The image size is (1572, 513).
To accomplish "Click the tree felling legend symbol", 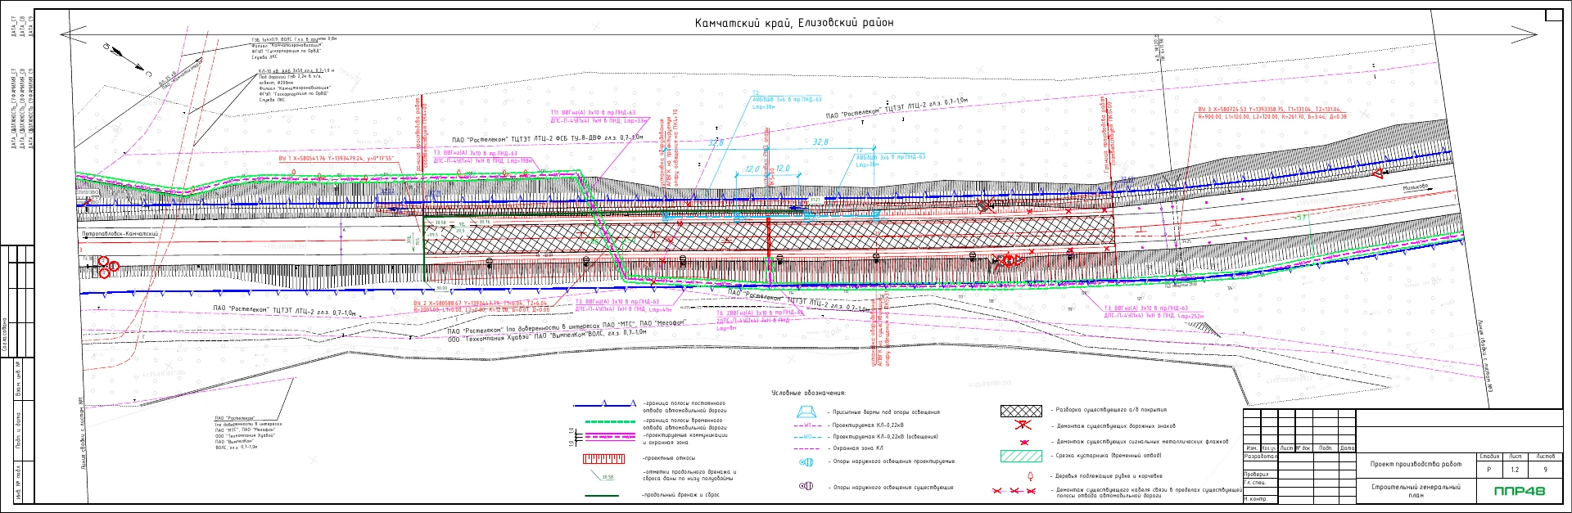I will (x=1030, y=475).
